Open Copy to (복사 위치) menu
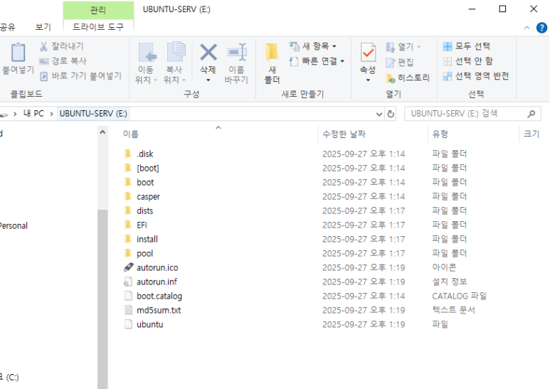Viewport: 550px width, 389px height. (174, 63)
